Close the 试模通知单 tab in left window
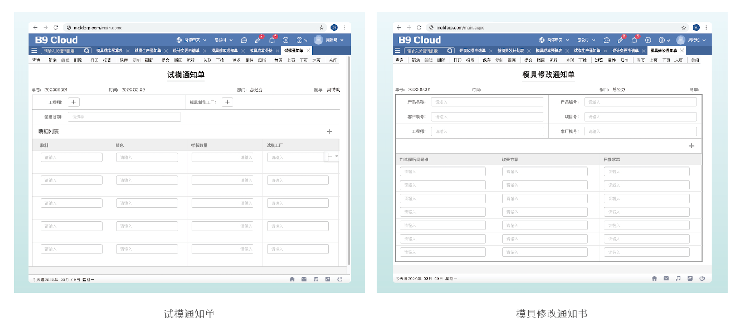Viewport: 740px width, 332px height. pyautogui.click(x=308, y=51)
